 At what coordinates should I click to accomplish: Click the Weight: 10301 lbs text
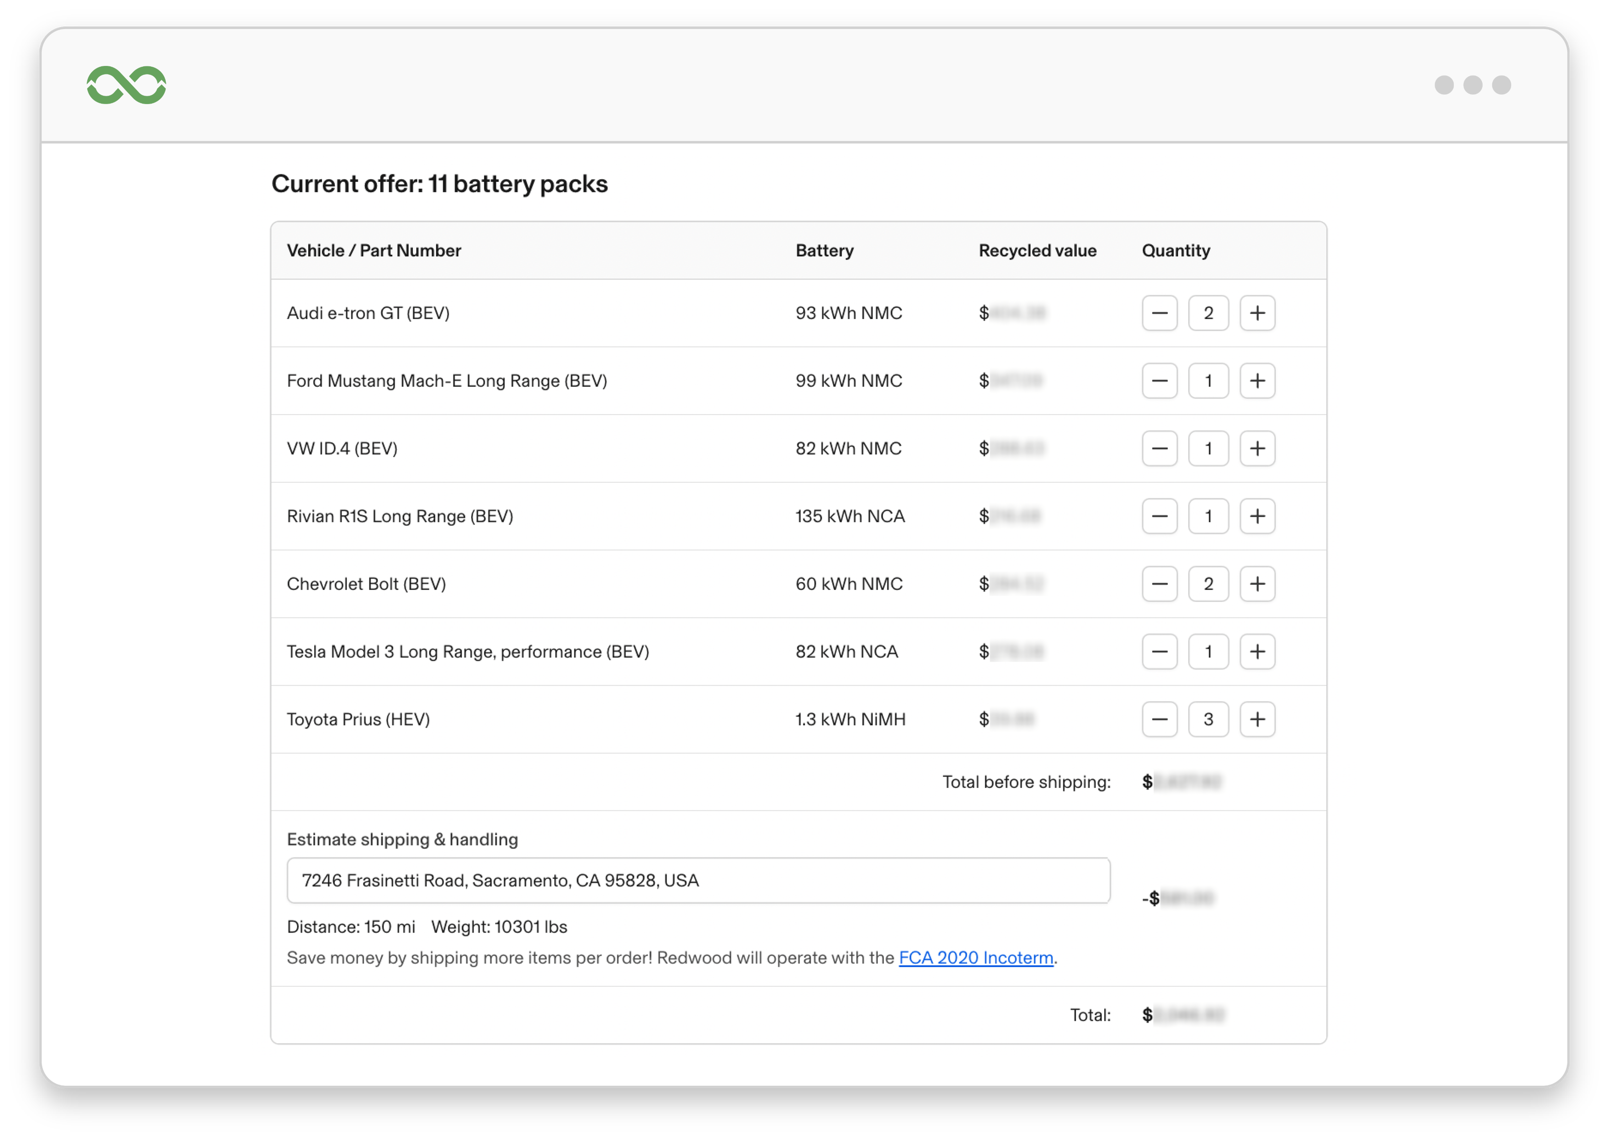pos(499,926)
